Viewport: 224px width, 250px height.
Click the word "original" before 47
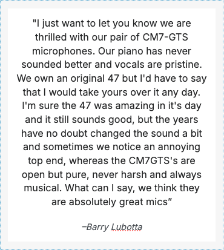[87, 79]
